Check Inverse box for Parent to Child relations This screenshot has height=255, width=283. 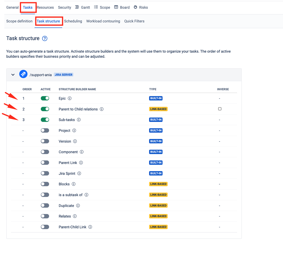click(x=220, y=109)
